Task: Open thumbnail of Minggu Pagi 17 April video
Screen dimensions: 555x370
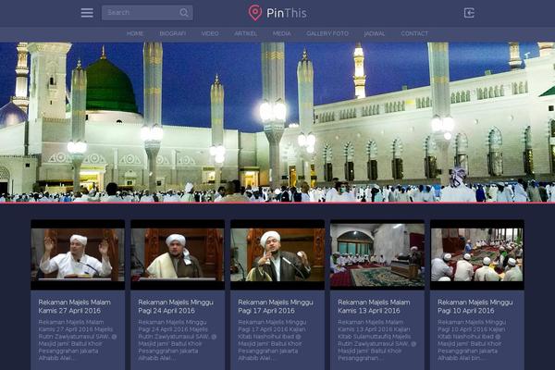Action: point(277,255)
